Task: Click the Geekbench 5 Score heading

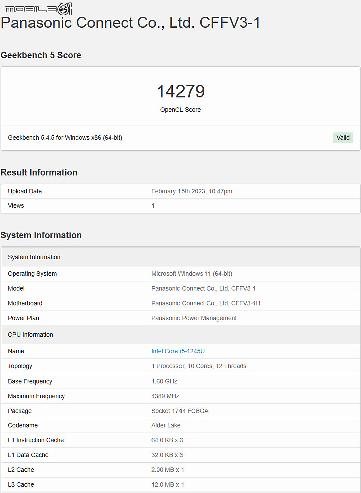Action: (x=41, y=55)
